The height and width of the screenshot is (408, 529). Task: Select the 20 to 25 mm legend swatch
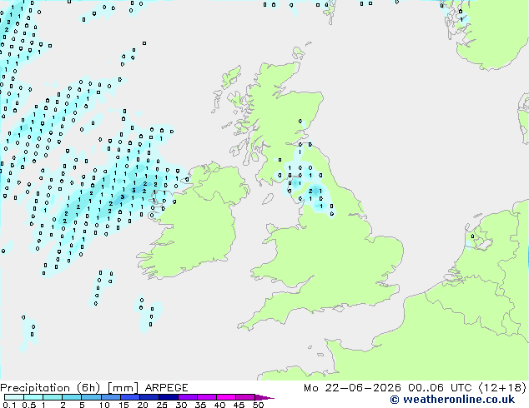coord(149,397)
